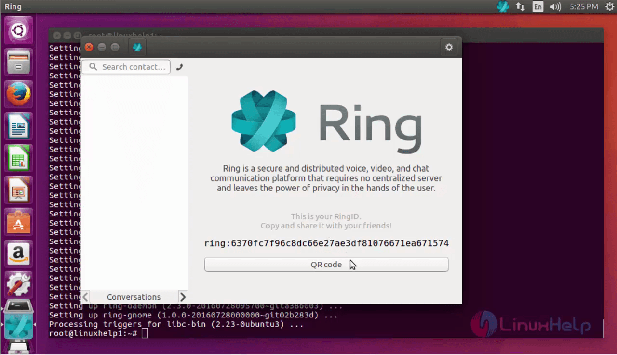Click Ring indicator in top panel
The image size is (617, 355).
pyautogui.click(x=503, y=7)
